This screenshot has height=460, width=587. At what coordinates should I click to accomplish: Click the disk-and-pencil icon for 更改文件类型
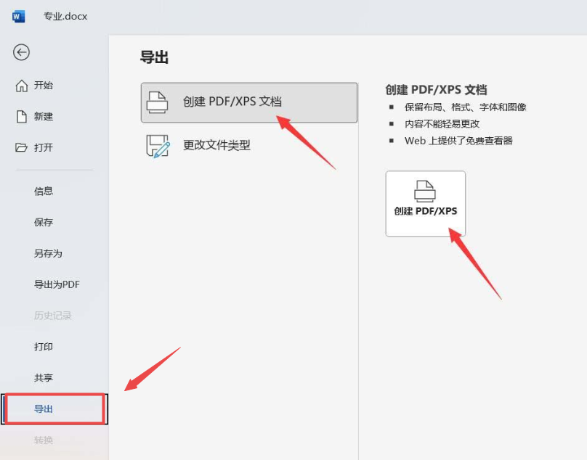click(158, 146)
